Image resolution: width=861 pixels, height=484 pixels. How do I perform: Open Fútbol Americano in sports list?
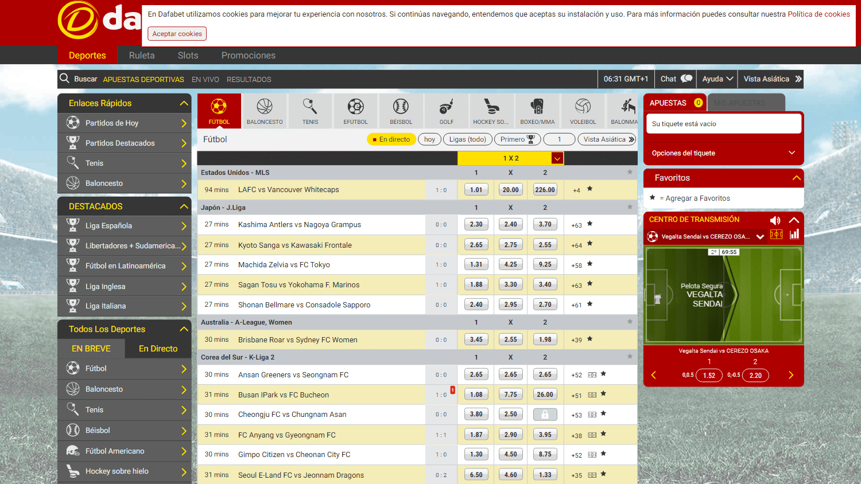125,451
